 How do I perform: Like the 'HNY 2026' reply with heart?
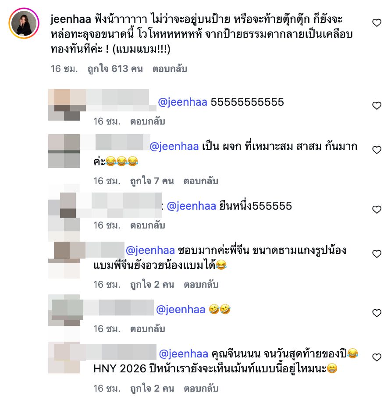[377, 357]
